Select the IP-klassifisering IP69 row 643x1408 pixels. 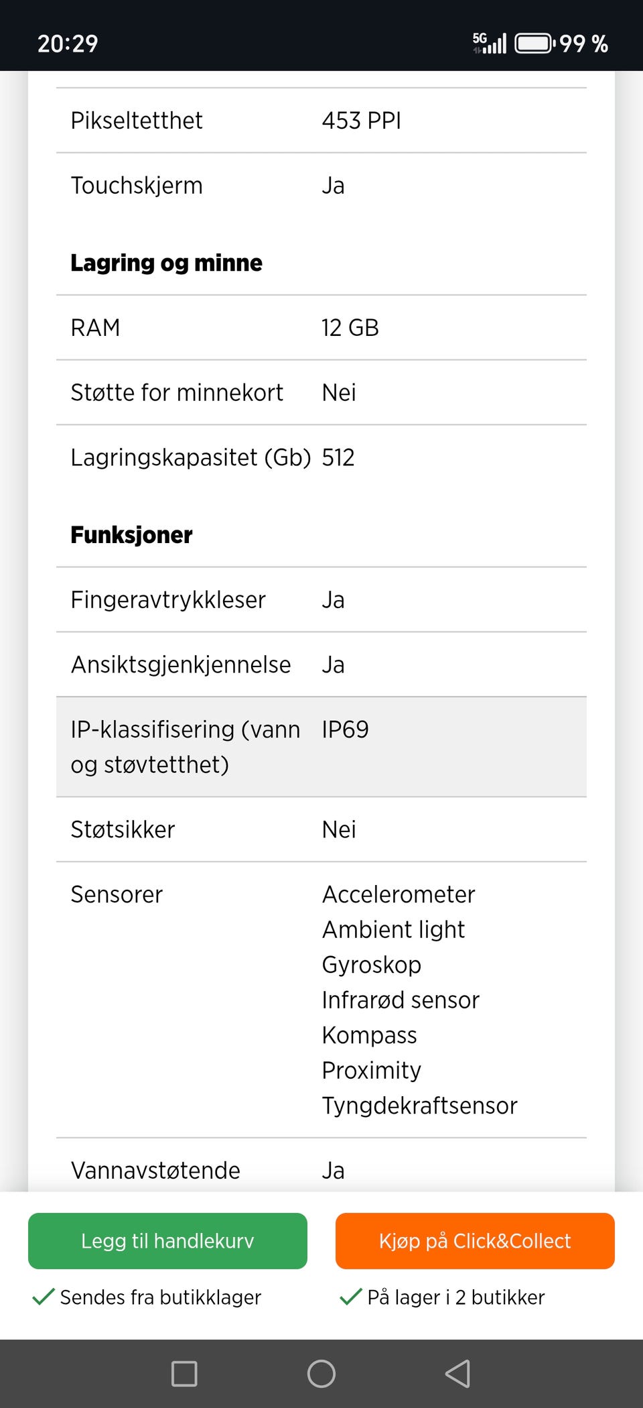click(321, 747)
